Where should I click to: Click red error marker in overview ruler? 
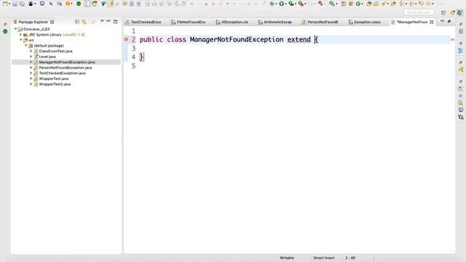click(452, 39)
